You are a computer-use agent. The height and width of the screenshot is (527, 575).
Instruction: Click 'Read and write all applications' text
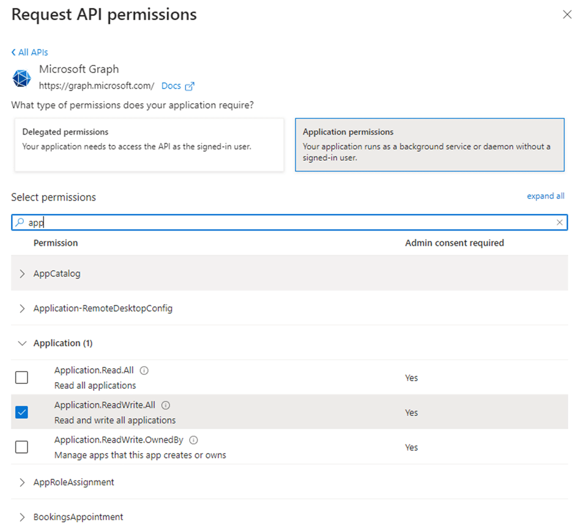coord(115,421)
